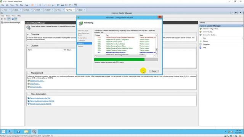Open the Windows Start button
Viewport: 244px width, 137px height.
pos(3,132)
